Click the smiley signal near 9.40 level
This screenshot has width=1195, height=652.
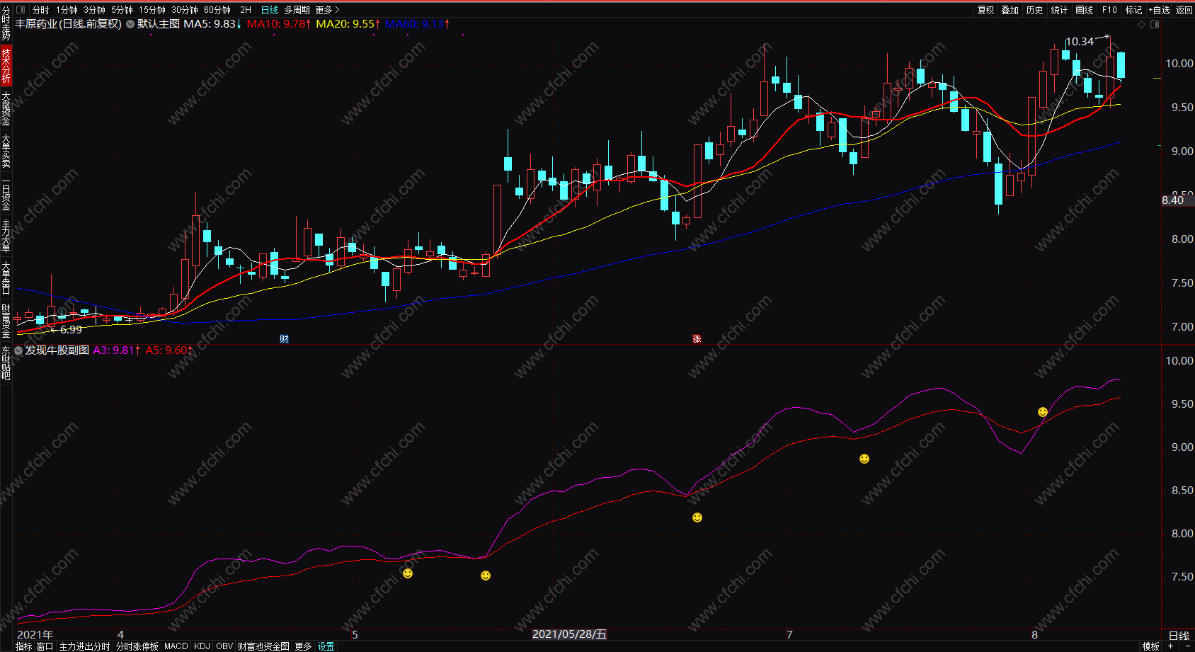coord(1043,412)
